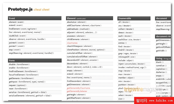The height and width of the screenshot is (104, 174).
Task: Click the "element ( event )" row
Action: 35,22
